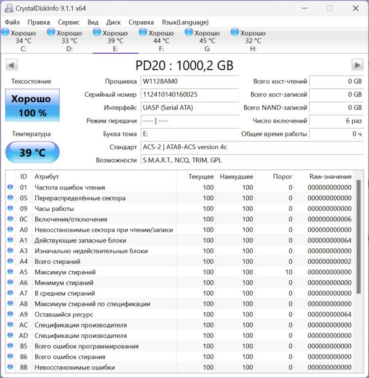369x378 pixels.
Task: Select row Оставшийся ресурс
Action: click(x=179, y=314)
